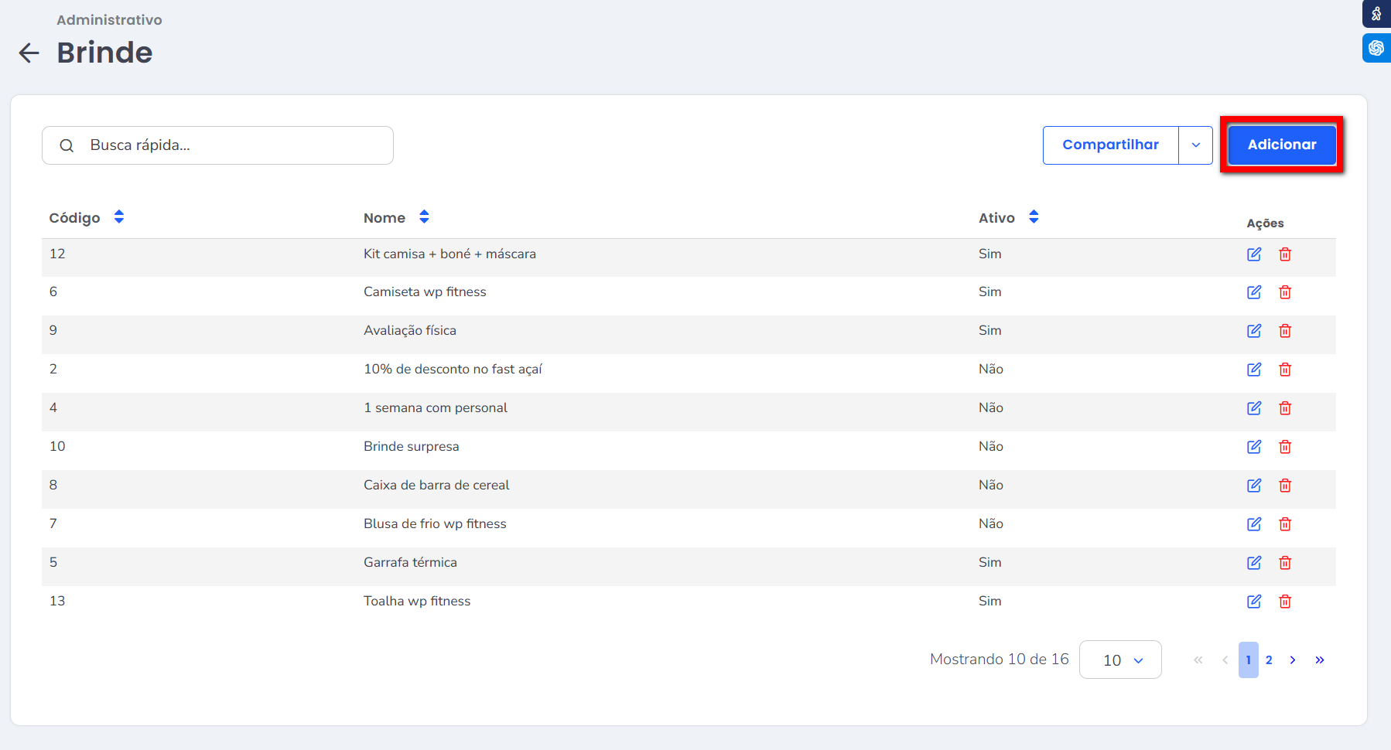Expand the Compartilhar dropdown arrow
Viewport: 1391px width, 750px height.
tap(1195, 145)
